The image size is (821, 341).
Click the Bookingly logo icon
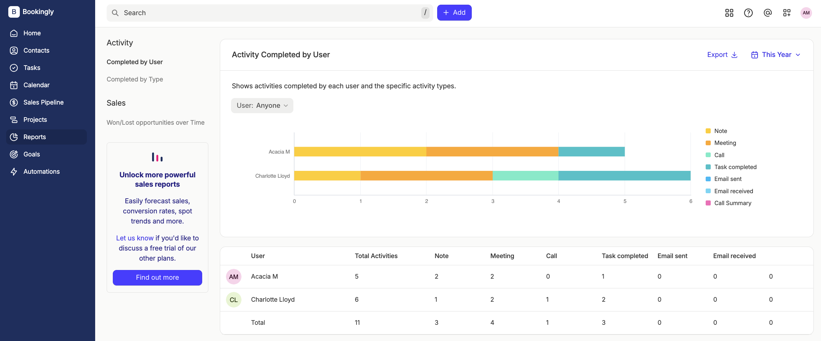pos(14,12)
